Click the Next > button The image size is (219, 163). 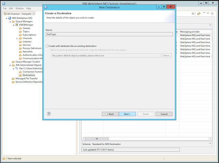tap(127, 114)
